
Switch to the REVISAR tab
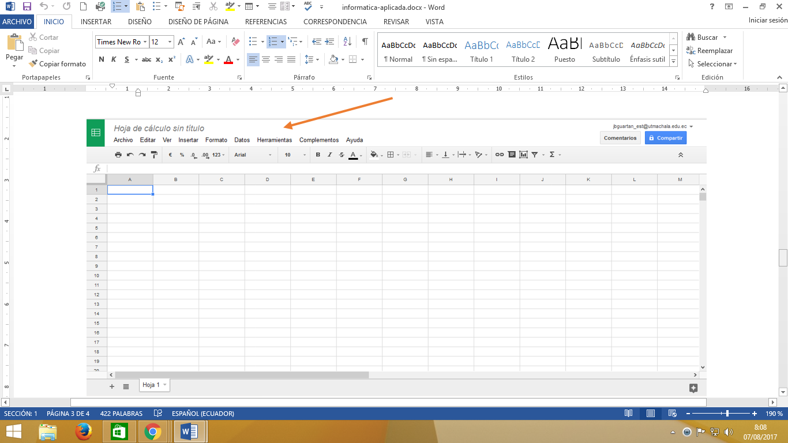point(396,21)
